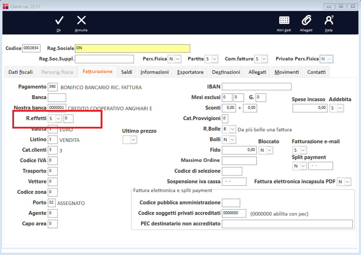Focus the Banca input field
This screenshot has width=361, height=255.
tap(57, 97)
